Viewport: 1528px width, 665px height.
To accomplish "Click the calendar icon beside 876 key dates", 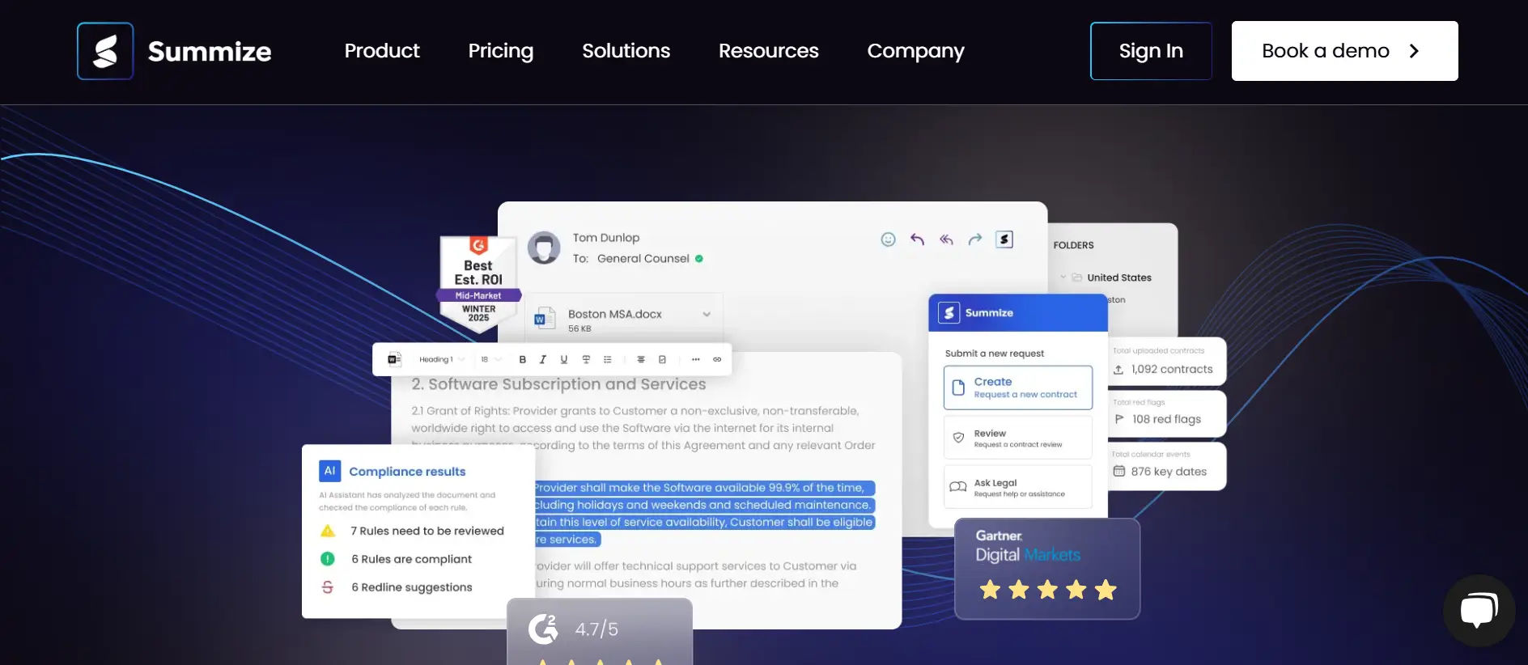I will pyautogui.click(x=1119, y=471).
